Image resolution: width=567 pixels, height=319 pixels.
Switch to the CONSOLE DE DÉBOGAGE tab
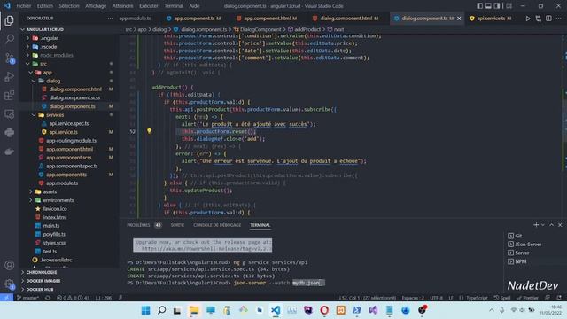(x=217, y=225)
